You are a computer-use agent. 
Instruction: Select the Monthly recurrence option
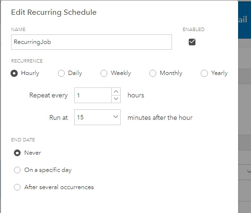coord(153,73)
